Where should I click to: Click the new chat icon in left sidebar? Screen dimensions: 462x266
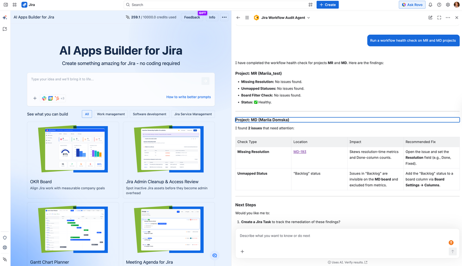(5, 29)
